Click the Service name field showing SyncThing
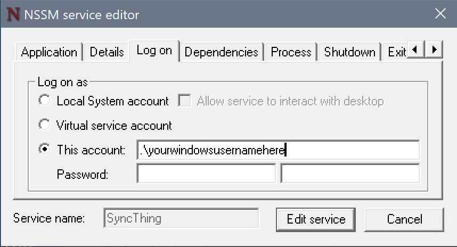The height and width of the screenshot is (247, 457). pos(181,218)
